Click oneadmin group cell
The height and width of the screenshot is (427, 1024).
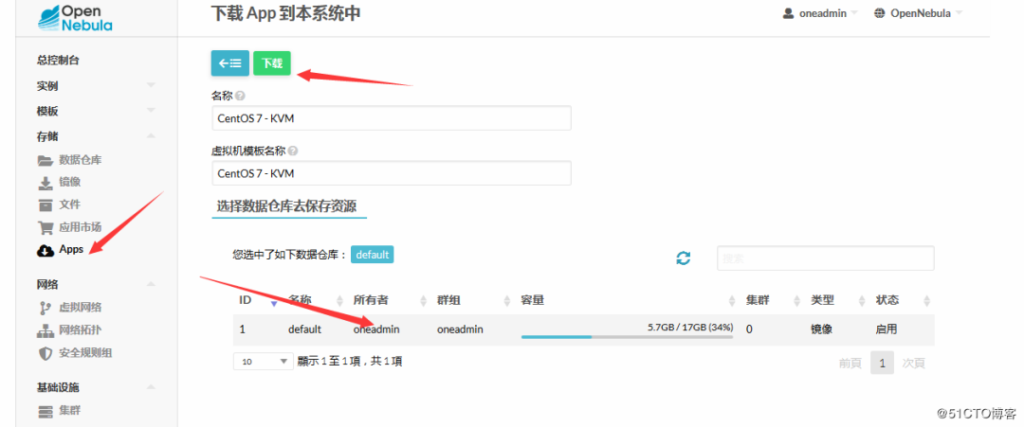pyautogui.click(x=460, y=329)
